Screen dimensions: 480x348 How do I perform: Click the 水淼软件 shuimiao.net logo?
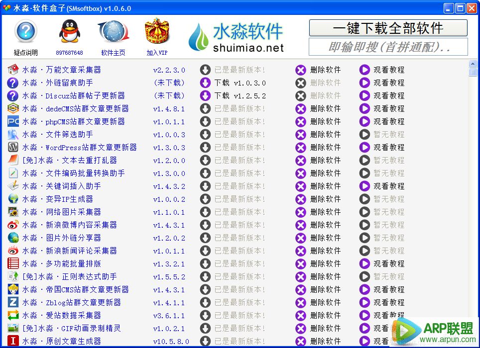[x=237, y=37]
